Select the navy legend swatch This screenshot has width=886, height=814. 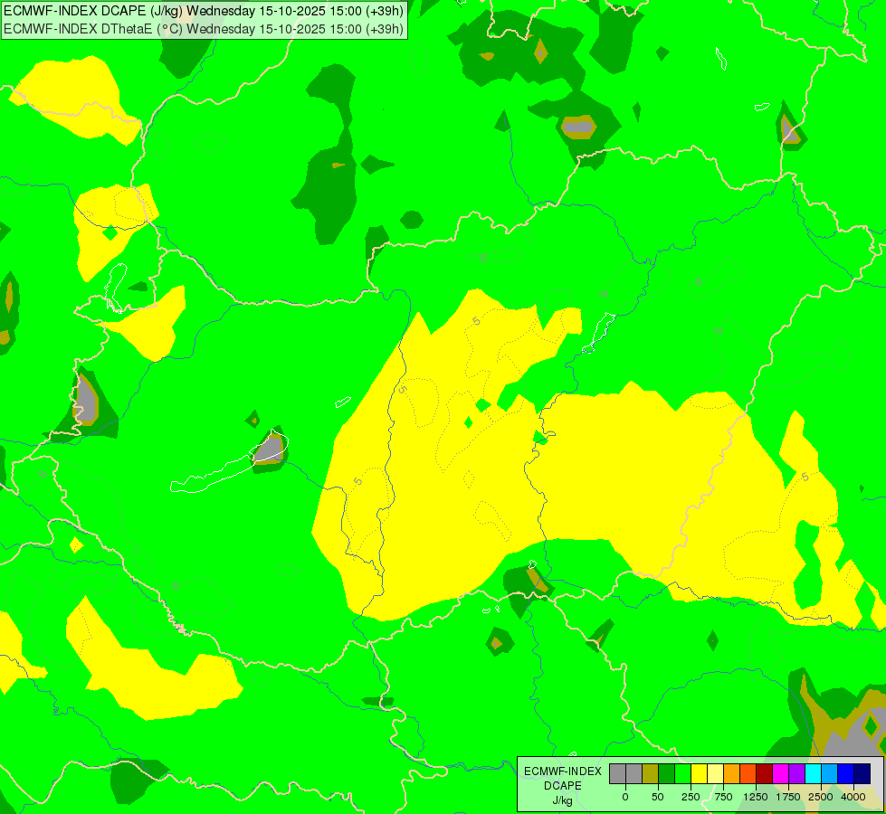[862, 774]
